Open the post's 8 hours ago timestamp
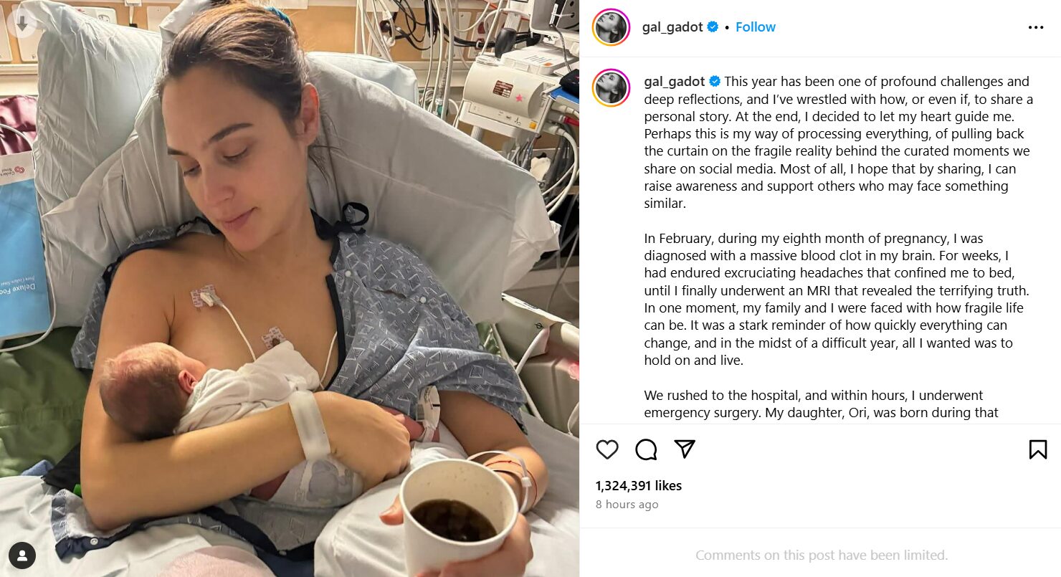Image resolution: width=1061 pixels, height=577 pixels. [627, 505]
